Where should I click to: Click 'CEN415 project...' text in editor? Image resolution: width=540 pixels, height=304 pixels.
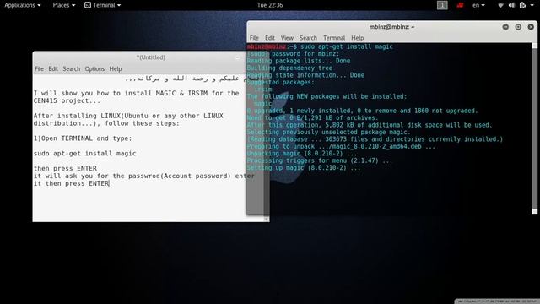pos(67,101)
